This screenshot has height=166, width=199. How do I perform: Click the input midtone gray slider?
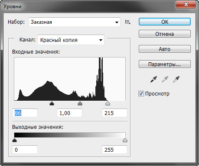tap(80, 103)
